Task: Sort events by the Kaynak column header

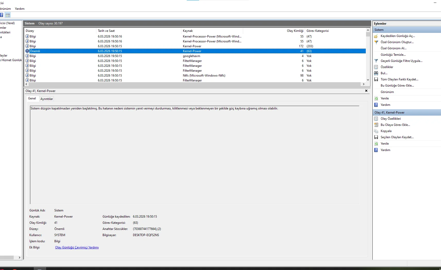Action: tap(212, 31)
